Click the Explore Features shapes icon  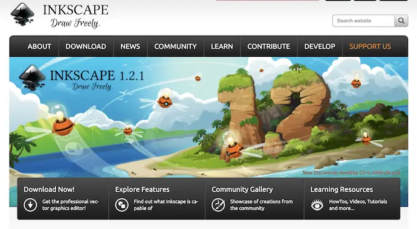[122, 205]
